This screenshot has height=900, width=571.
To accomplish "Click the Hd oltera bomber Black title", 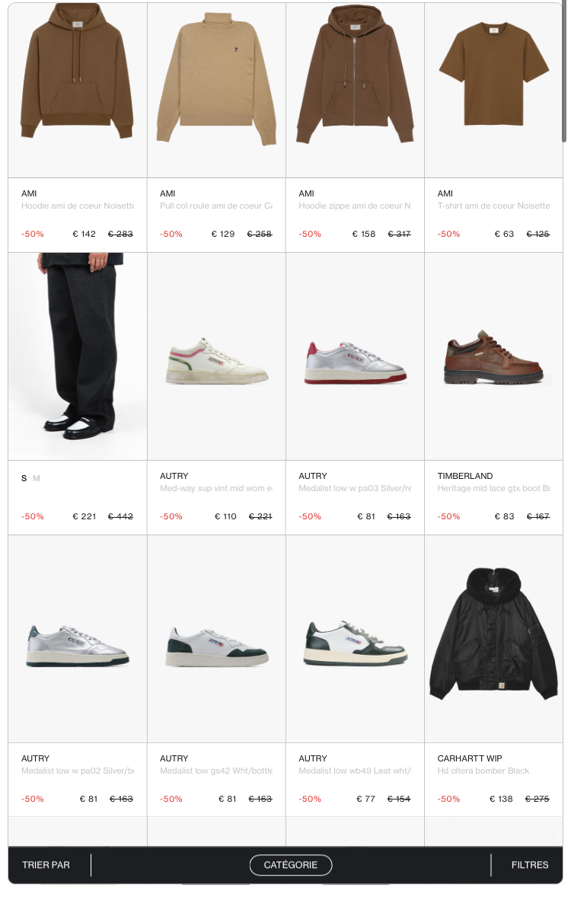I will tap(483, 771).
